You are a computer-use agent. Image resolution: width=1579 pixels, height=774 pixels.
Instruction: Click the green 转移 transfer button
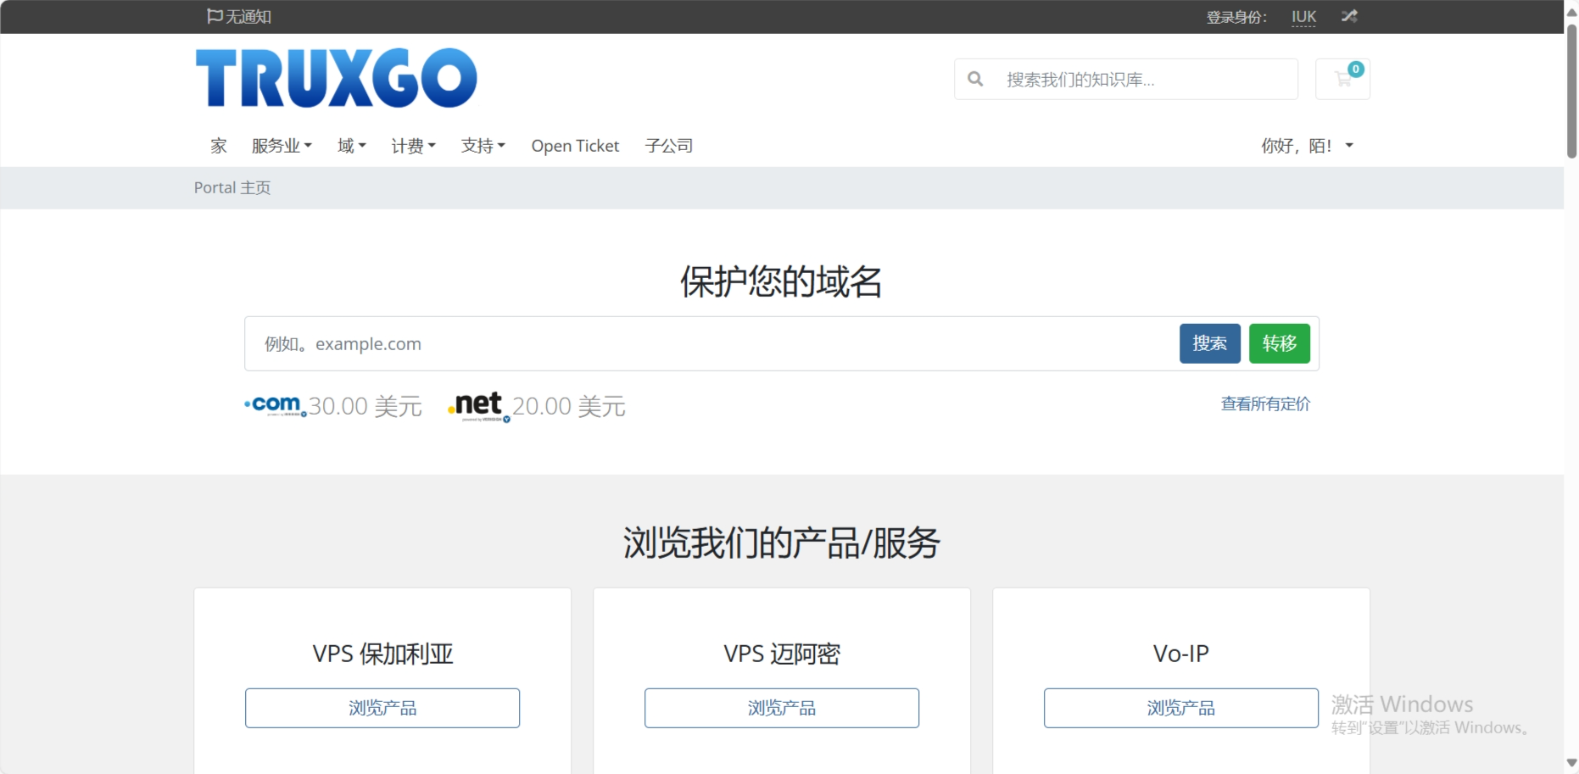1279,343
